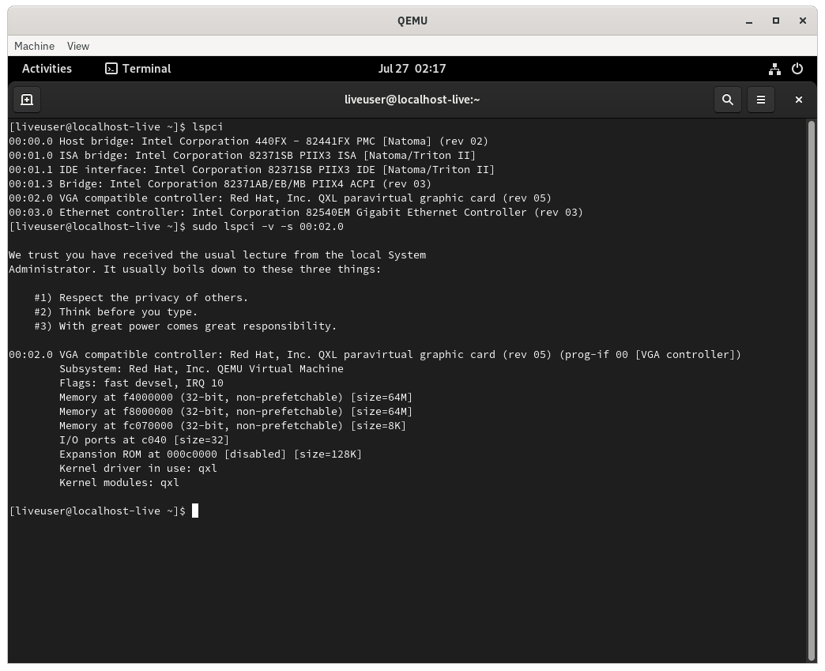Open a new terminal tab

point(27,100)
